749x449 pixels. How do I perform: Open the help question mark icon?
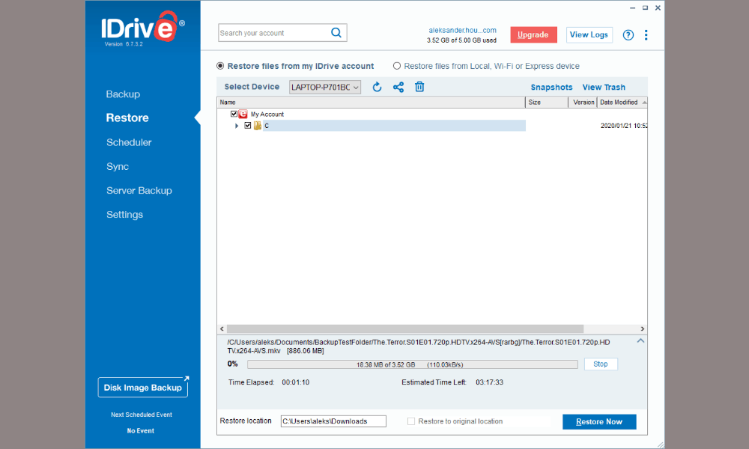628,35
